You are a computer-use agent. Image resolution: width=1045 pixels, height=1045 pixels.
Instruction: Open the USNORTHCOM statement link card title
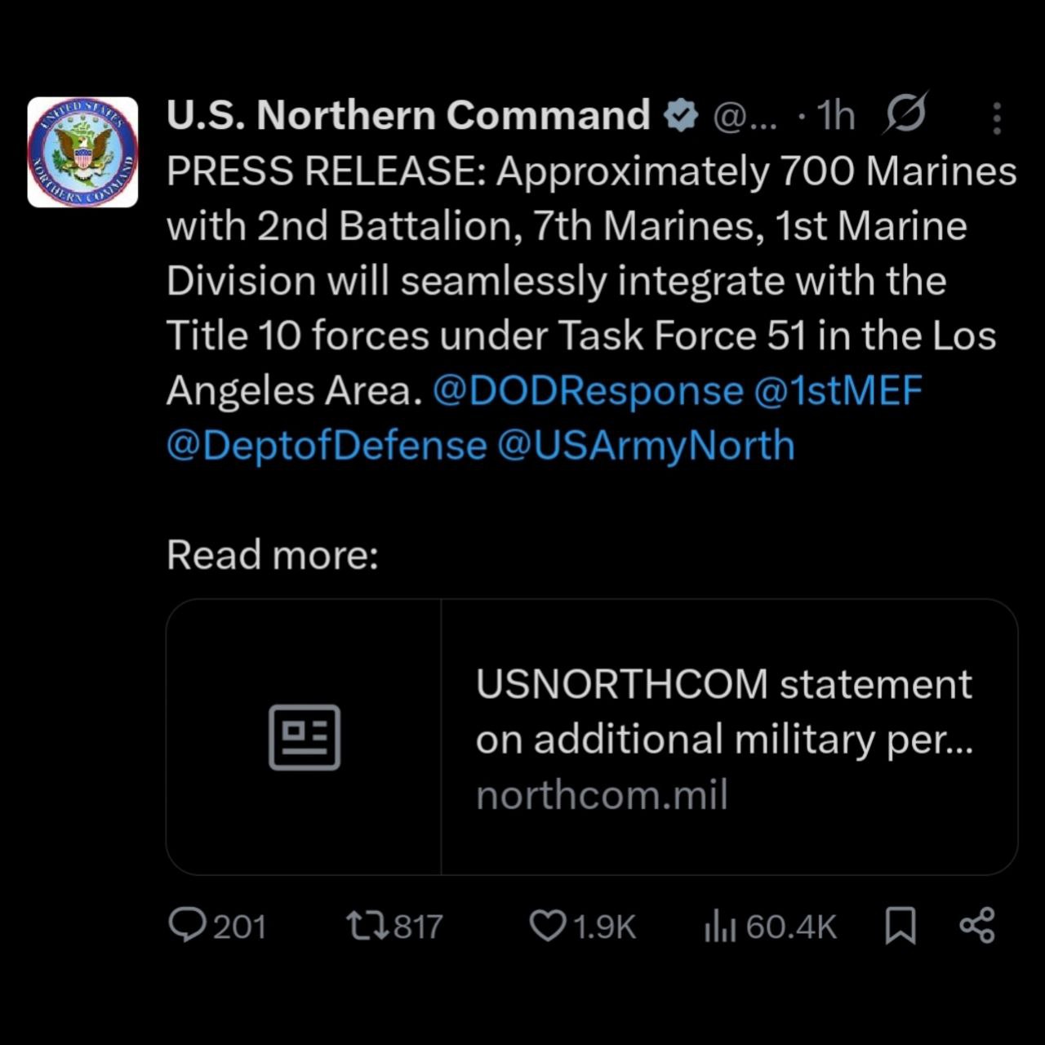pos(724,711)
